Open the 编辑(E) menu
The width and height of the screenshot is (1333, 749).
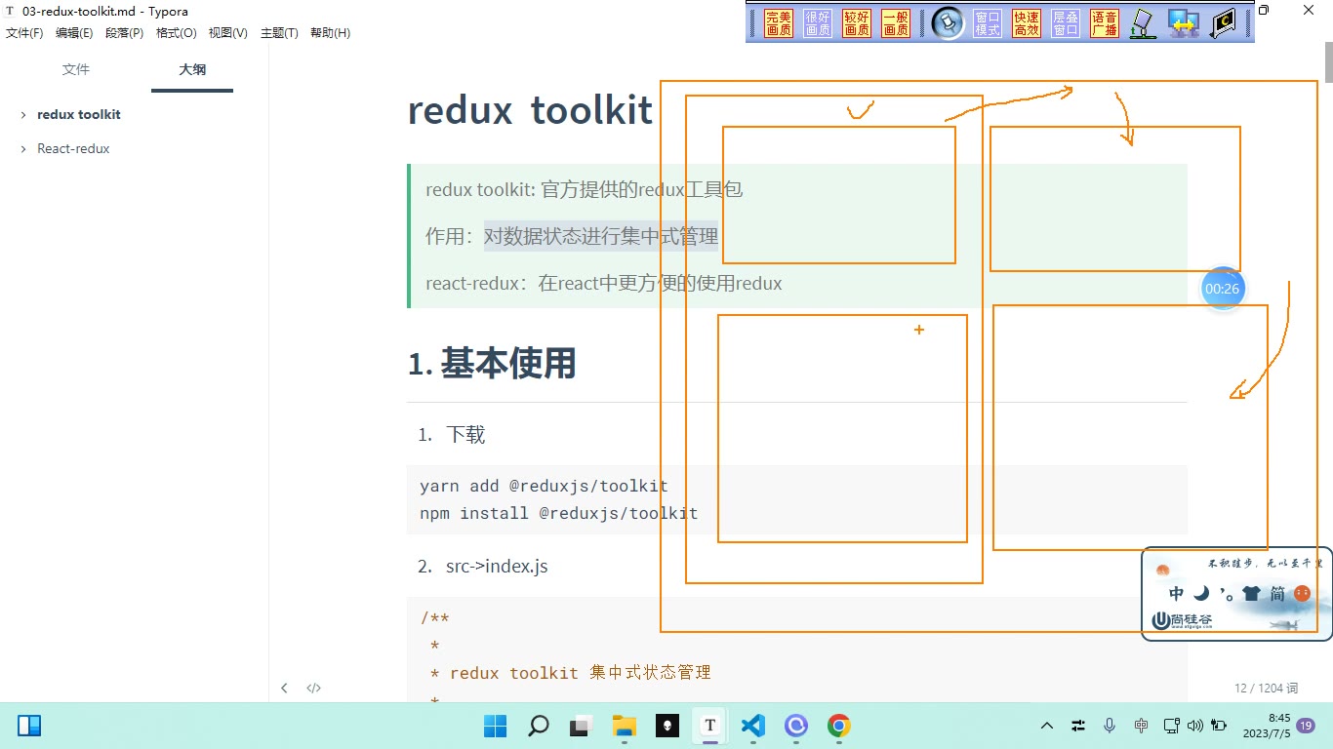[x=74, y=33]
